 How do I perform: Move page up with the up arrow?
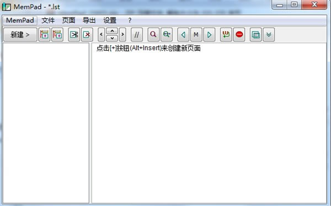pos(112,31)
